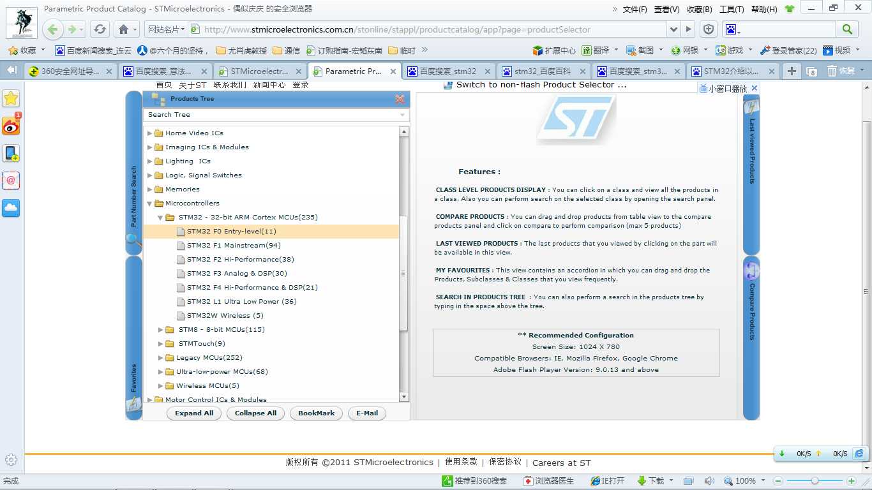The image size is (872, 490).
Task: Switch to the stm32_百度百科 browser tab
Action: click(x=544, y=71)
